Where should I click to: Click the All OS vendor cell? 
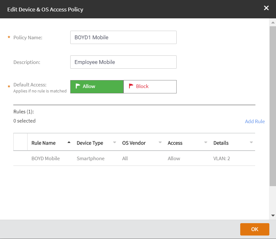125,158
